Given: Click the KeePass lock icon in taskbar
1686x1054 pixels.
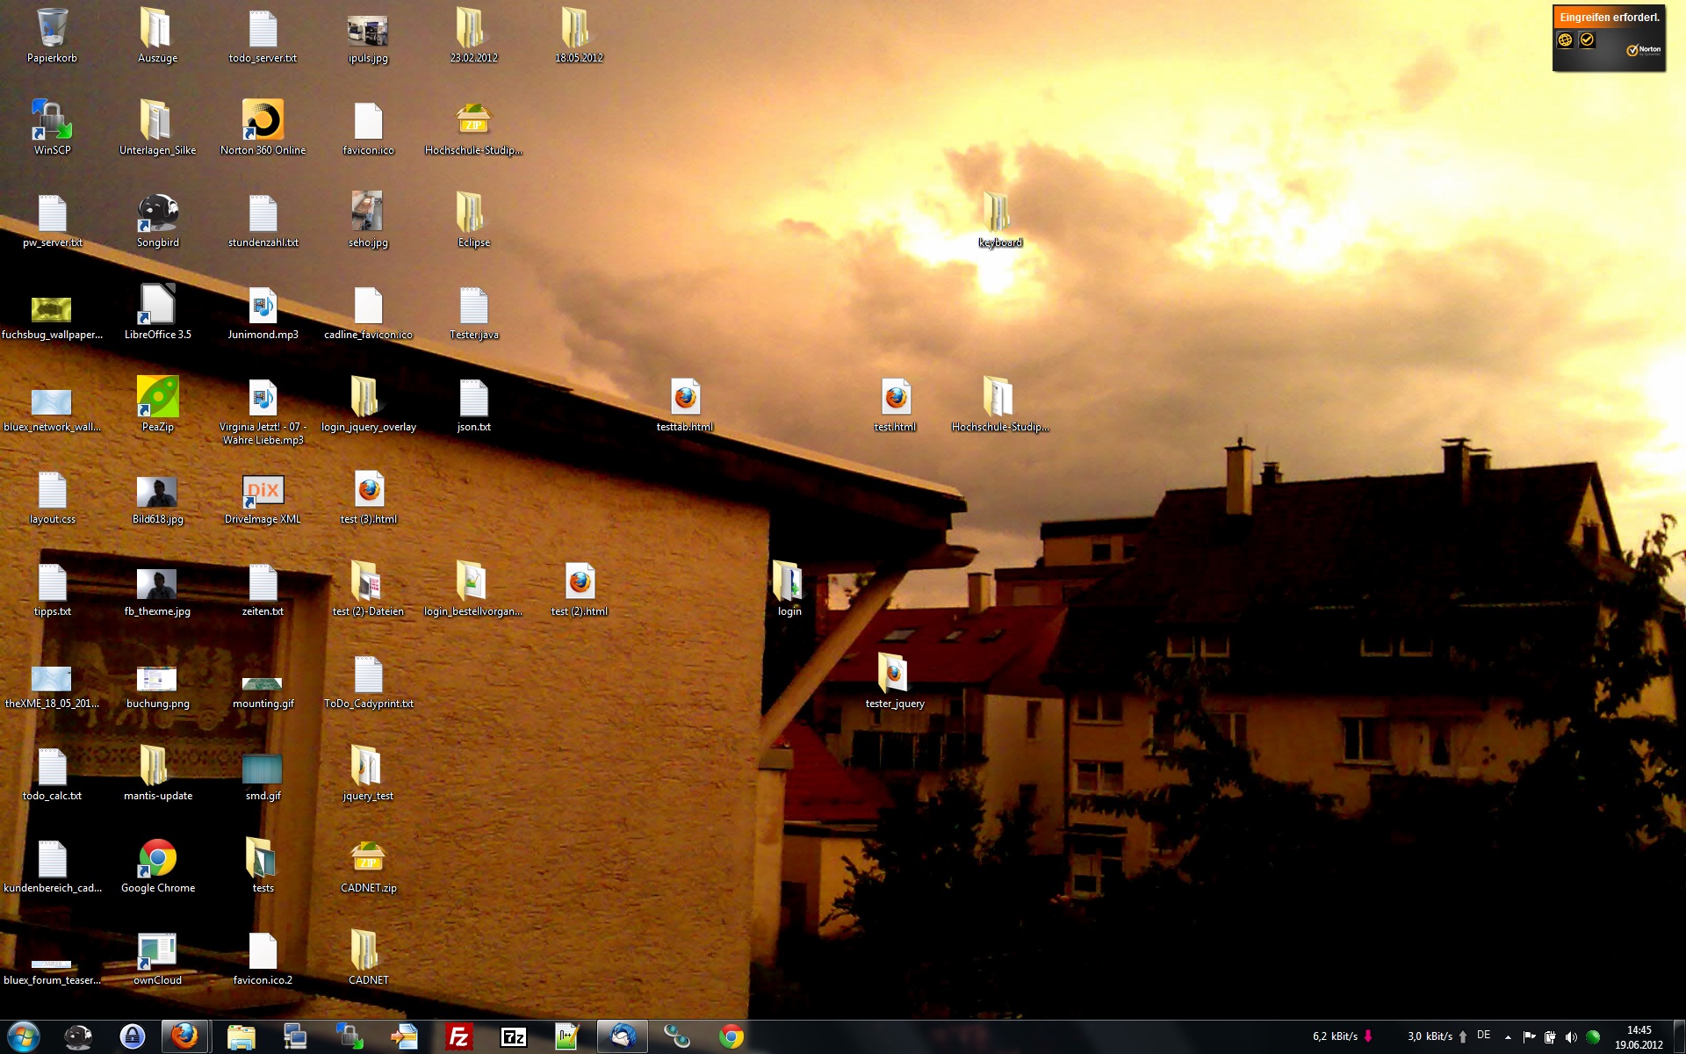Looking at the screenshot, I should click(x=132, y=1036).
